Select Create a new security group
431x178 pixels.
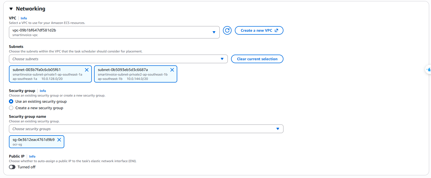(11, 108)
